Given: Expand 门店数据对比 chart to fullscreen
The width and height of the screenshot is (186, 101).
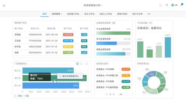Looking at the screenshot, I should tap(87, 64).
